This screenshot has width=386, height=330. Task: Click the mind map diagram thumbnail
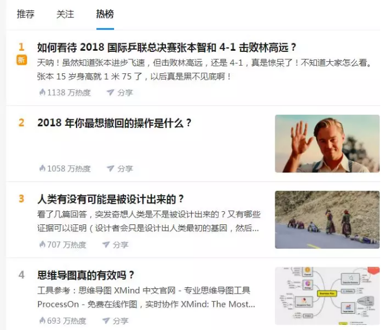(327, 296)
